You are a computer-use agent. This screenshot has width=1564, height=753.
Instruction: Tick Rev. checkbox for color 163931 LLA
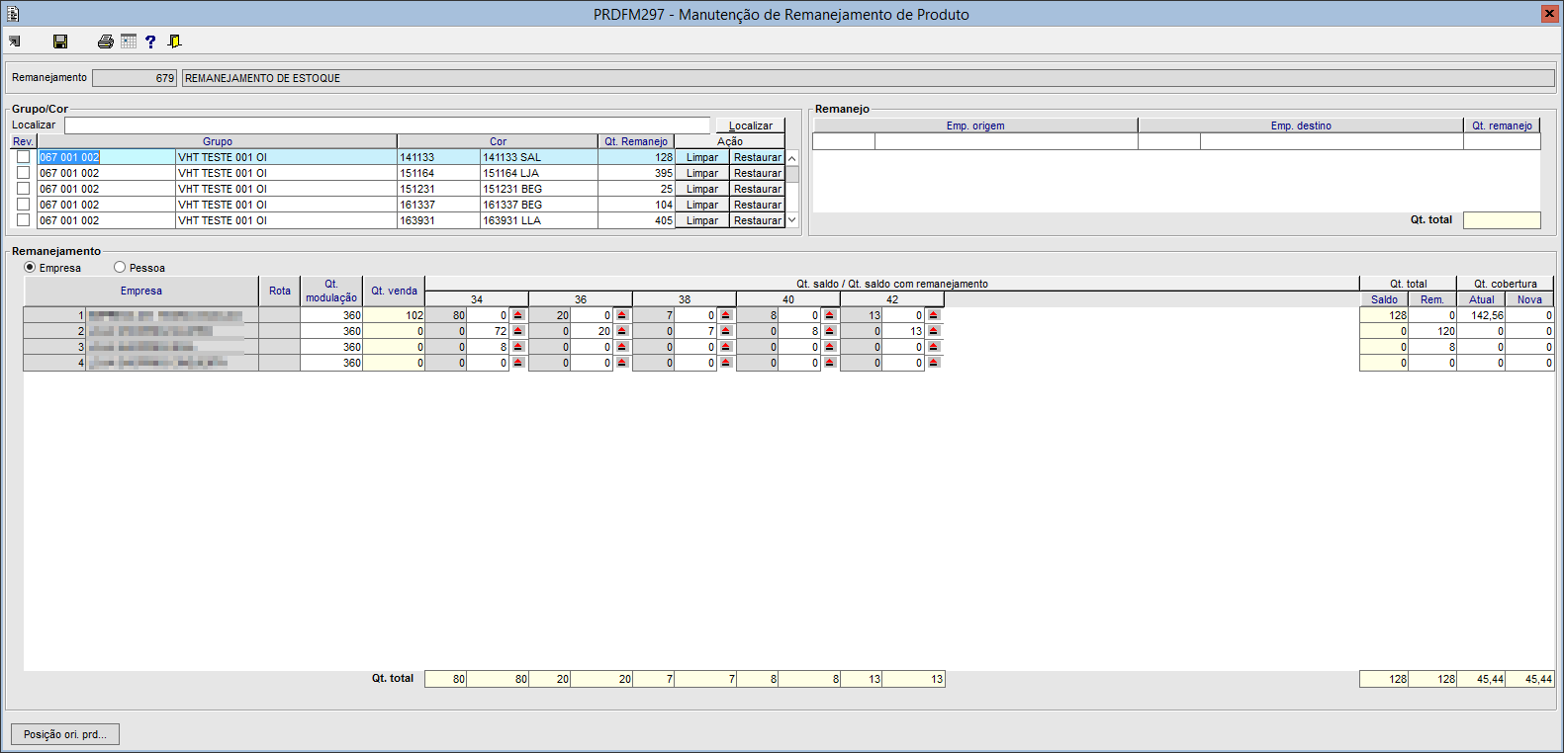[x=23, y=220]
